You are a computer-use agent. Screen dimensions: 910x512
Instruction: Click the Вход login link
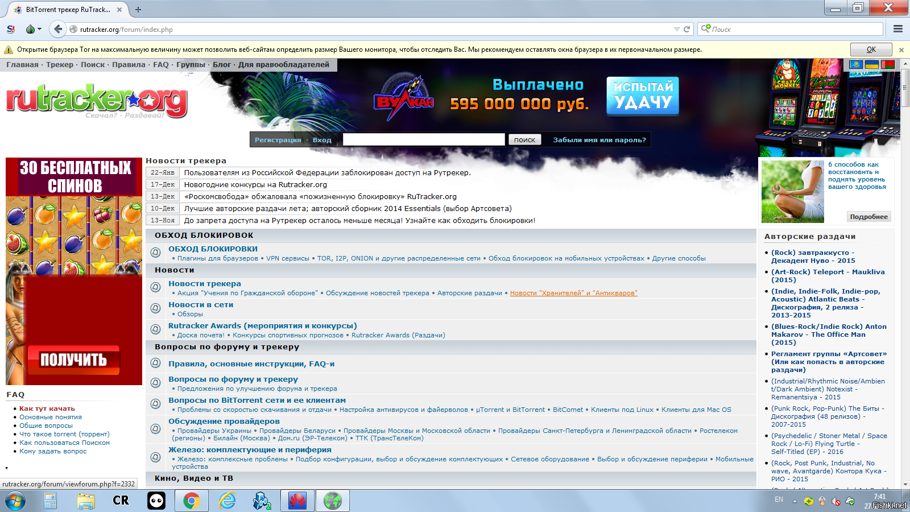[x=322, y=140]
